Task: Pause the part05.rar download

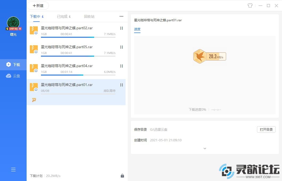Action: tap(121, 47)
